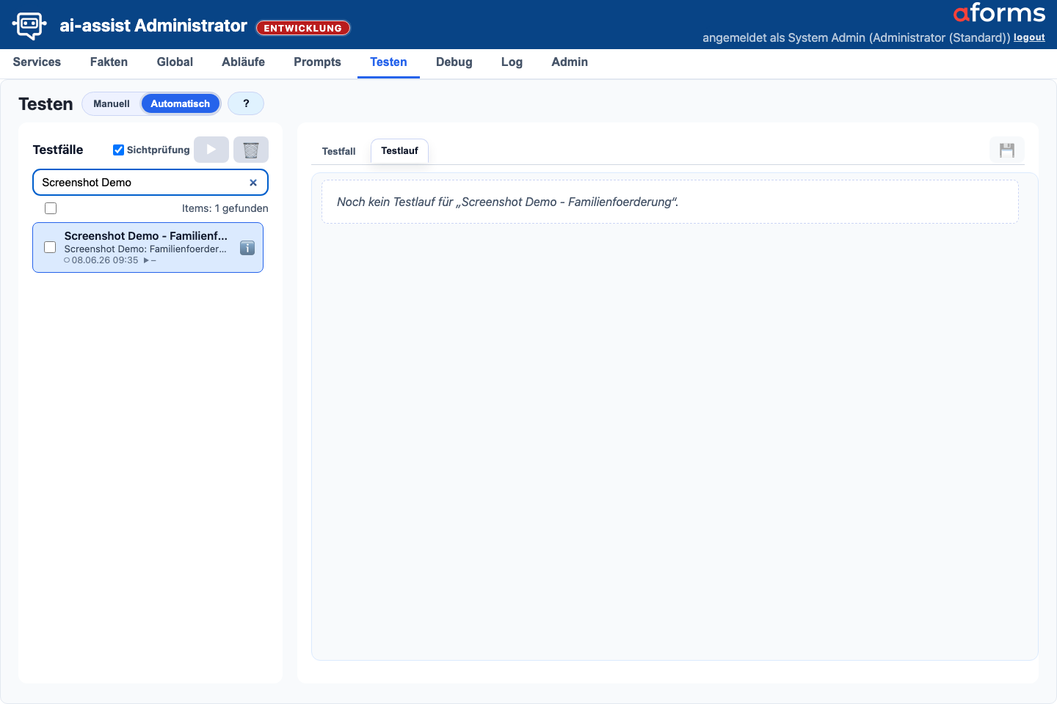Toggle the Sichtprüfung checkbox
This screenshot has width=1057, height=704.
tap(118, 150)
